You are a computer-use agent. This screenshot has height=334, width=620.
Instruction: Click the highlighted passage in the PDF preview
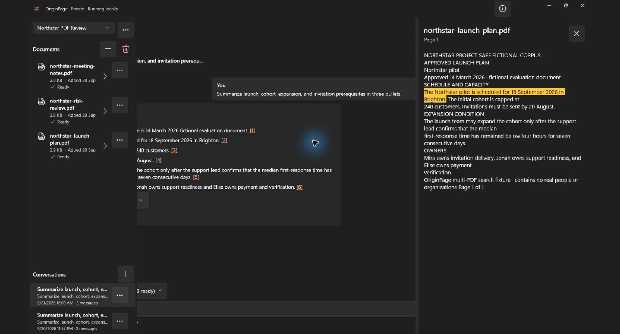coord(494,95)
